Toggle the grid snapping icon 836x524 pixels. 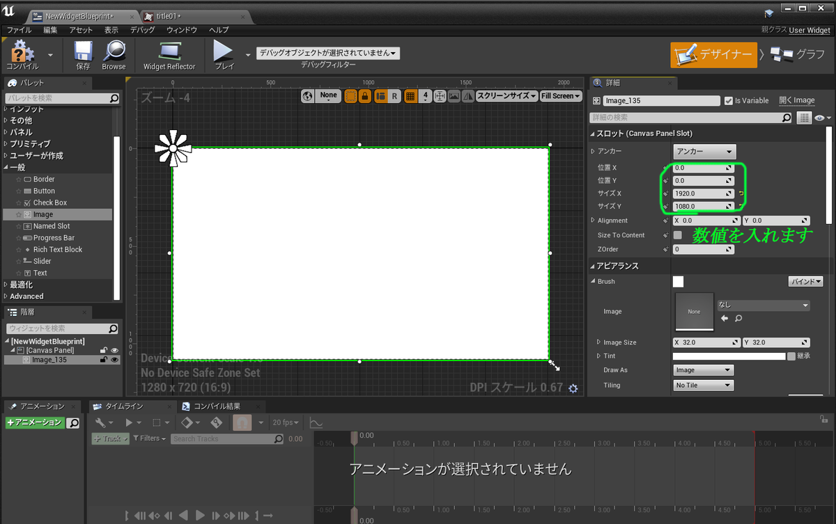(x=410, y=96)
